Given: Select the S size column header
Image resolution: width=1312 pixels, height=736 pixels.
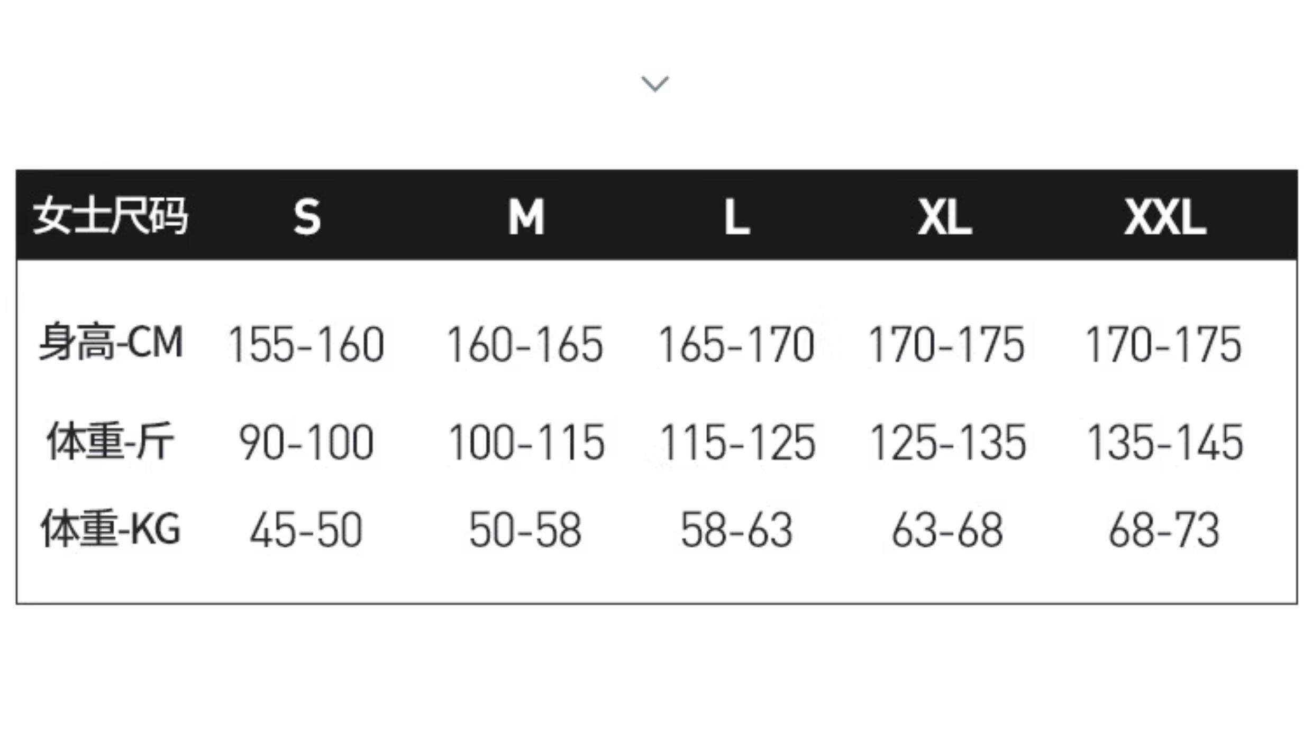Looking at the screenshot, I should (307, 217).
